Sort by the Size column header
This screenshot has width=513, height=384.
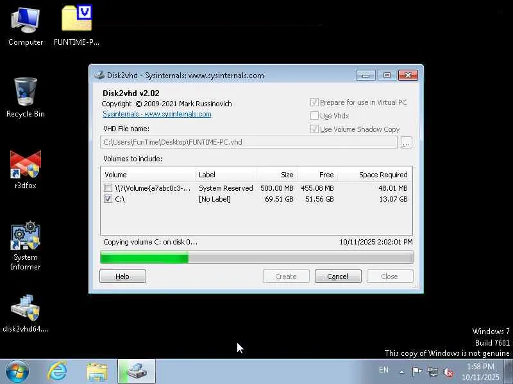click(277, 175)
